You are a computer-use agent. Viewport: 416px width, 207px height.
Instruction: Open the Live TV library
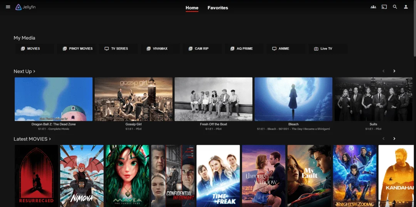[x=328, y=49]
